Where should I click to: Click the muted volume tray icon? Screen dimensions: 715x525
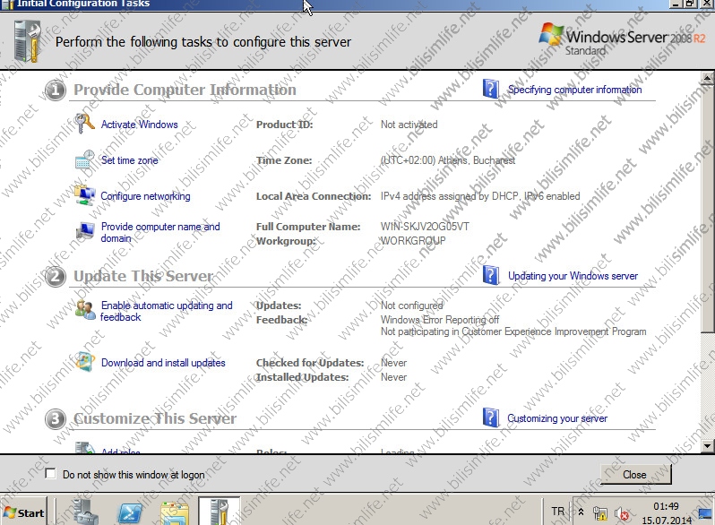point(622,513)
